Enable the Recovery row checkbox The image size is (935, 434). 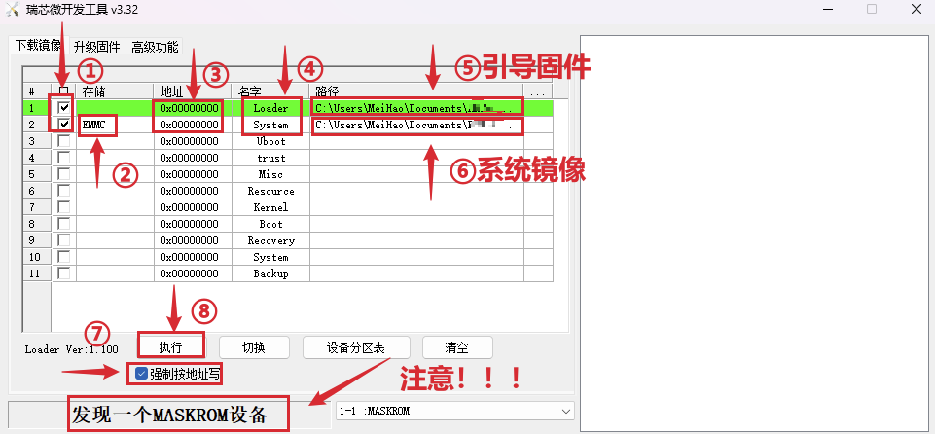64,240
